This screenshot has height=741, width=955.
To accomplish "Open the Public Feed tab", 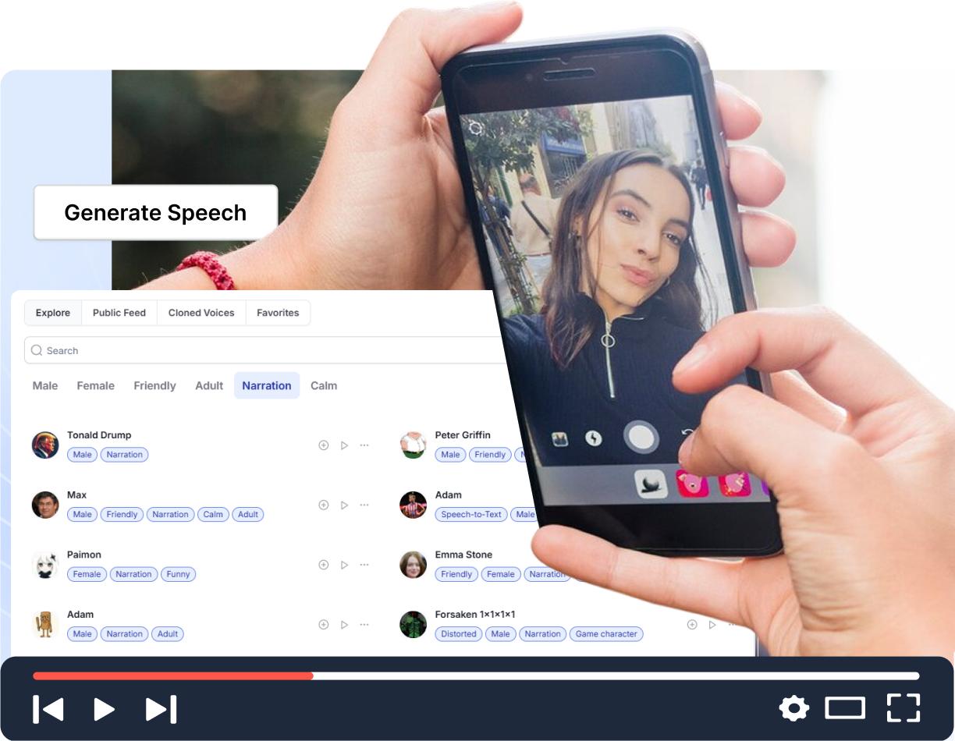I will click(x=119, y=313).
